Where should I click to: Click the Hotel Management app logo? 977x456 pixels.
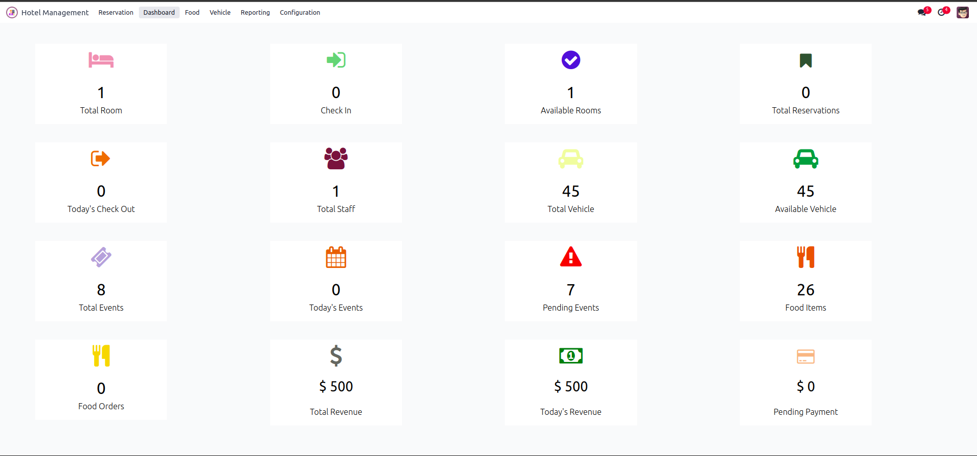coord(12,13)
